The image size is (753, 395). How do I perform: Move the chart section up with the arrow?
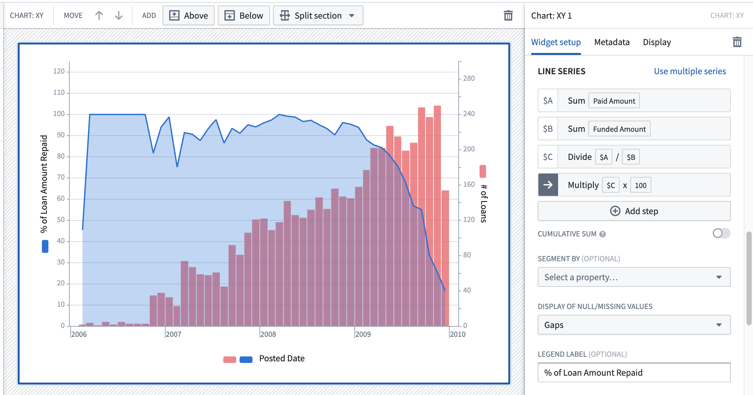[99, 15]
